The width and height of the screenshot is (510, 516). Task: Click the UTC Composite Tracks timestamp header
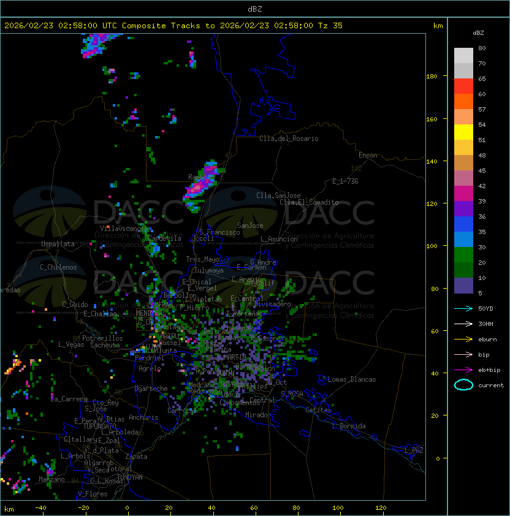(173, 26)
